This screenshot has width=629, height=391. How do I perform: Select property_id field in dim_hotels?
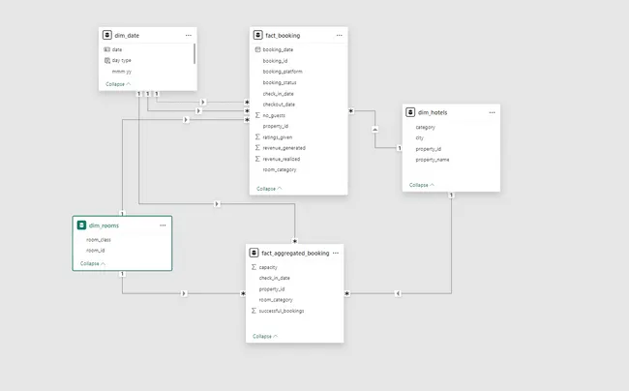(428, 149)
